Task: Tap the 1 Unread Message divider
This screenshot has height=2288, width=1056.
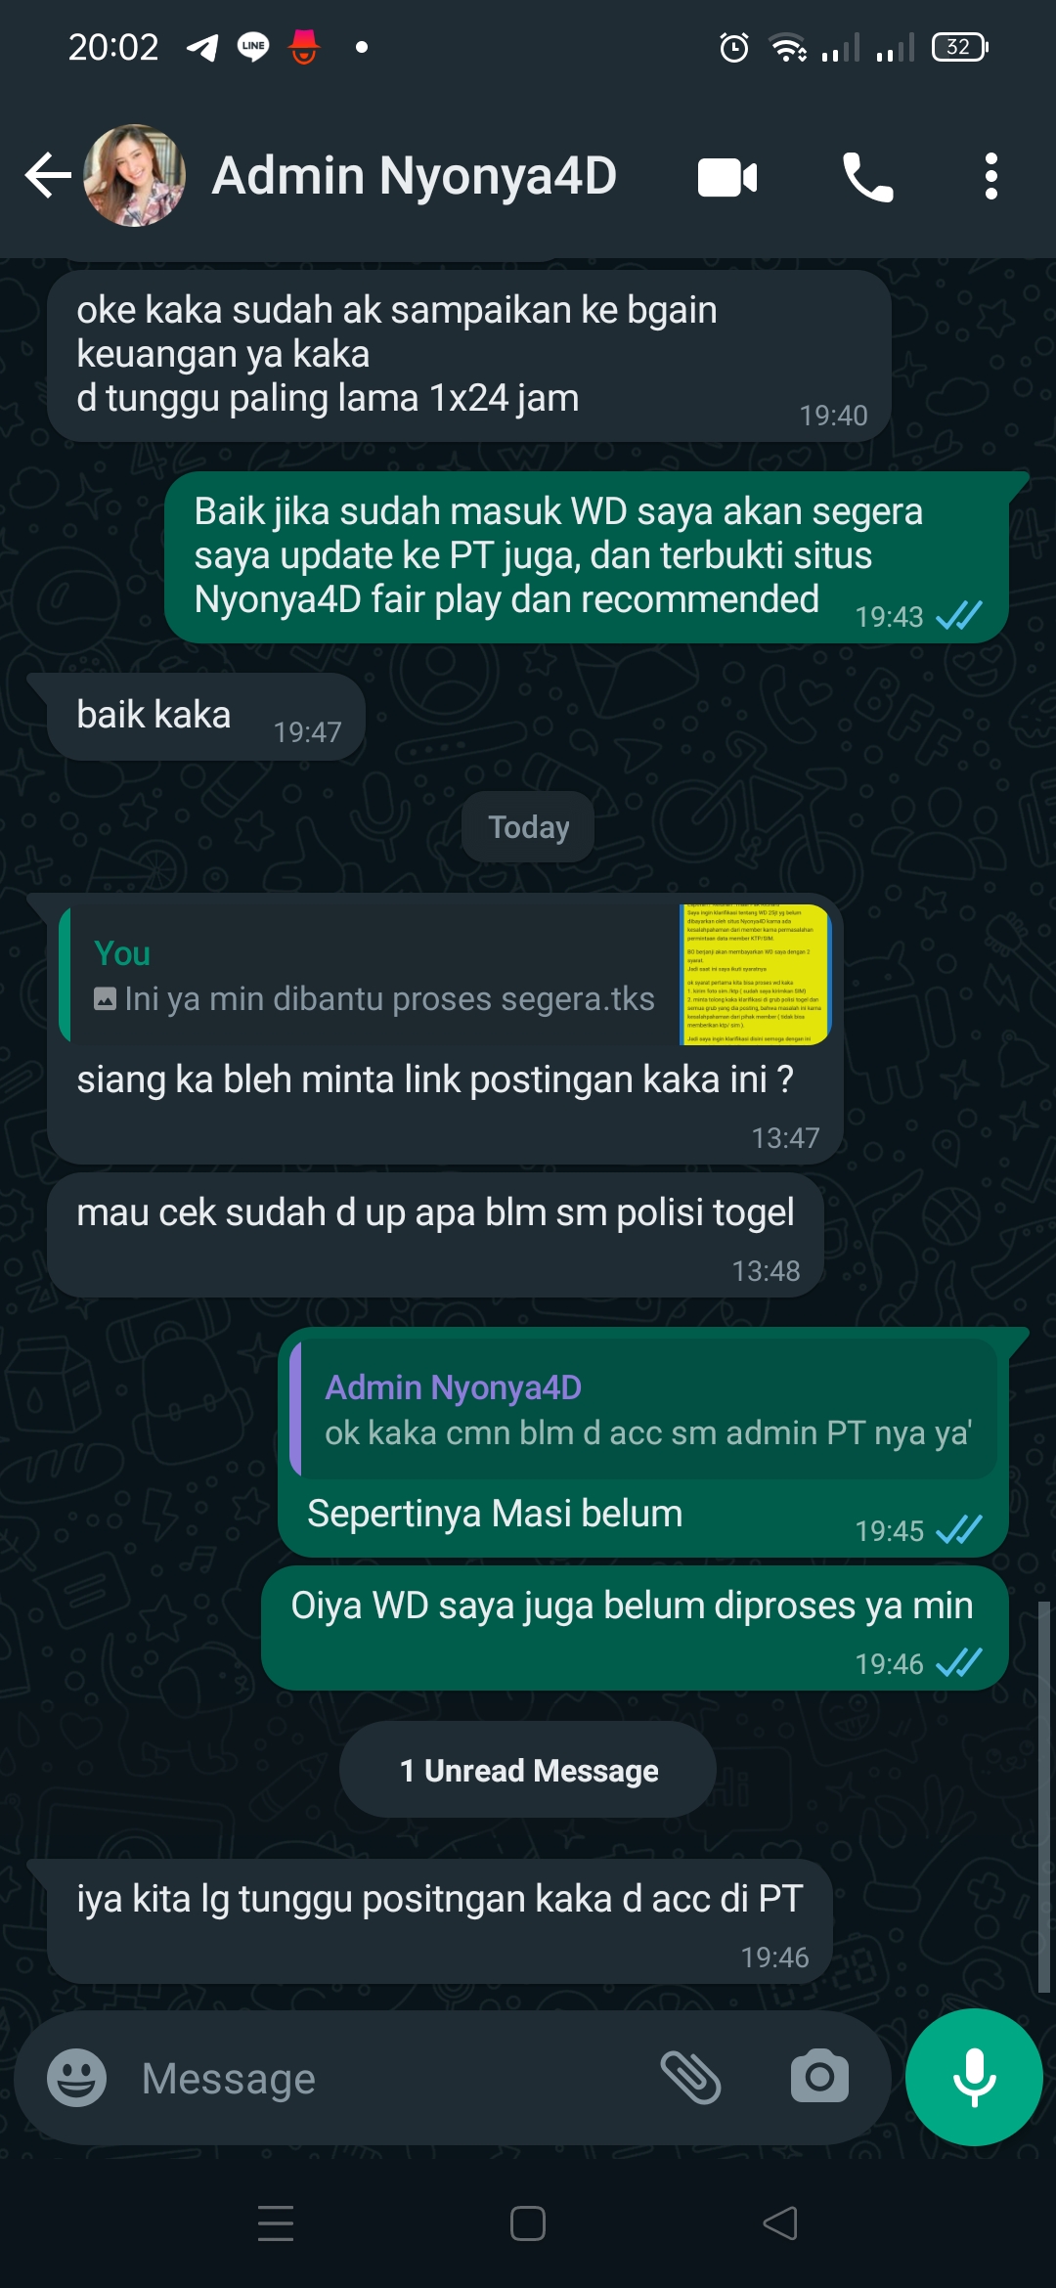Action: (528, 1770)
